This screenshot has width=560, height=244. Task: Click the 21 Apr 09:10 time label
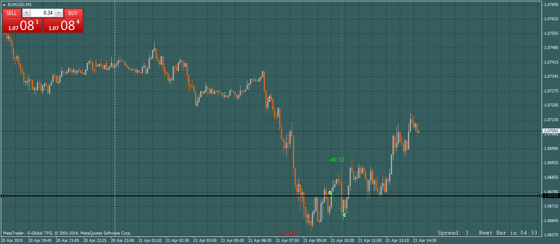pyautogui.click(x=315, y=241)
